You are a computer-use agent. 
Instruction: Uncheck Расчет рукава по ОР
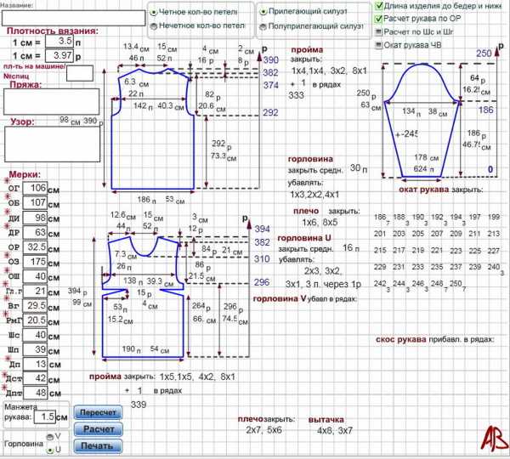[378, 19]
